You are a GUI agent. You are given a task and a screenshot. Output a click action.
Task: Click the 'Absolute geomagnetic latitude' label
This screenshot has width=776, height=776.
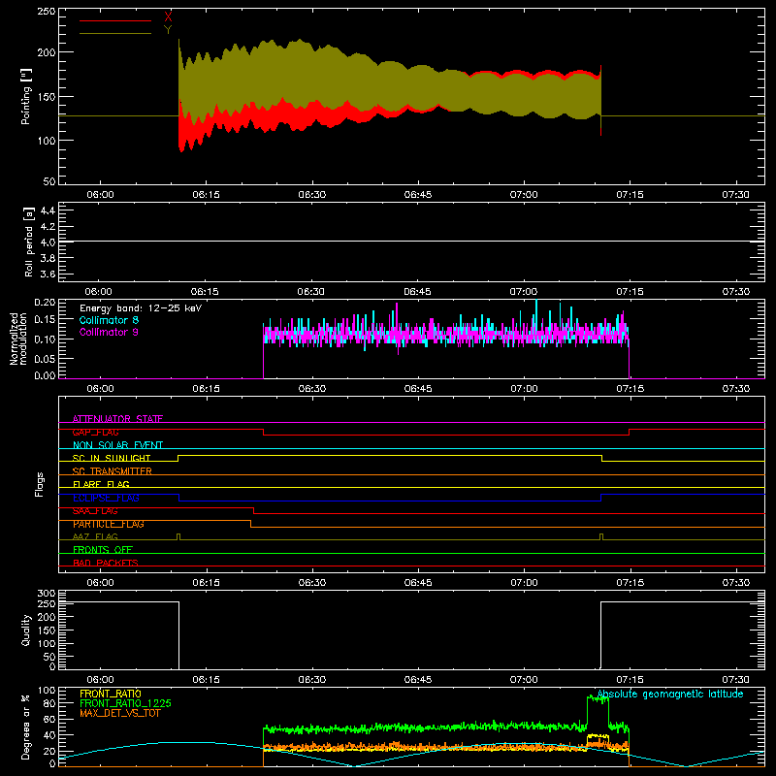[x=670, y=695]
